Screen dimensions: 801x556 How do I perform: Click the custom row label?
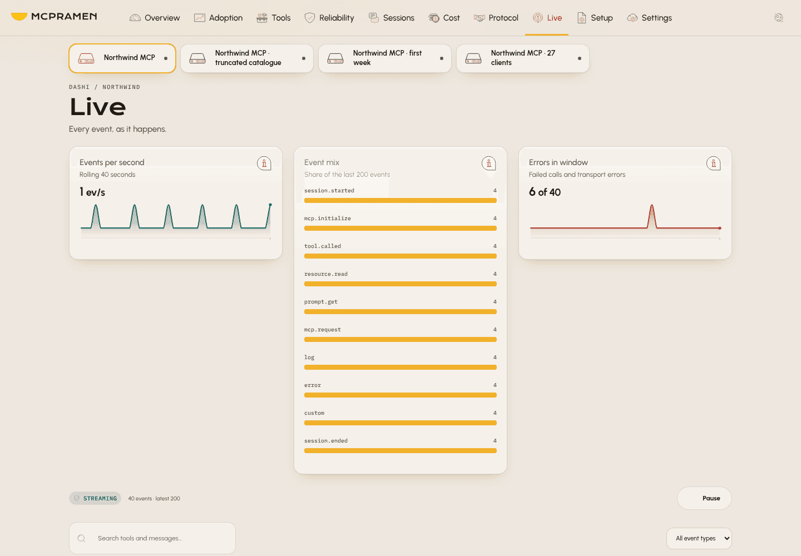pos(314,413)
